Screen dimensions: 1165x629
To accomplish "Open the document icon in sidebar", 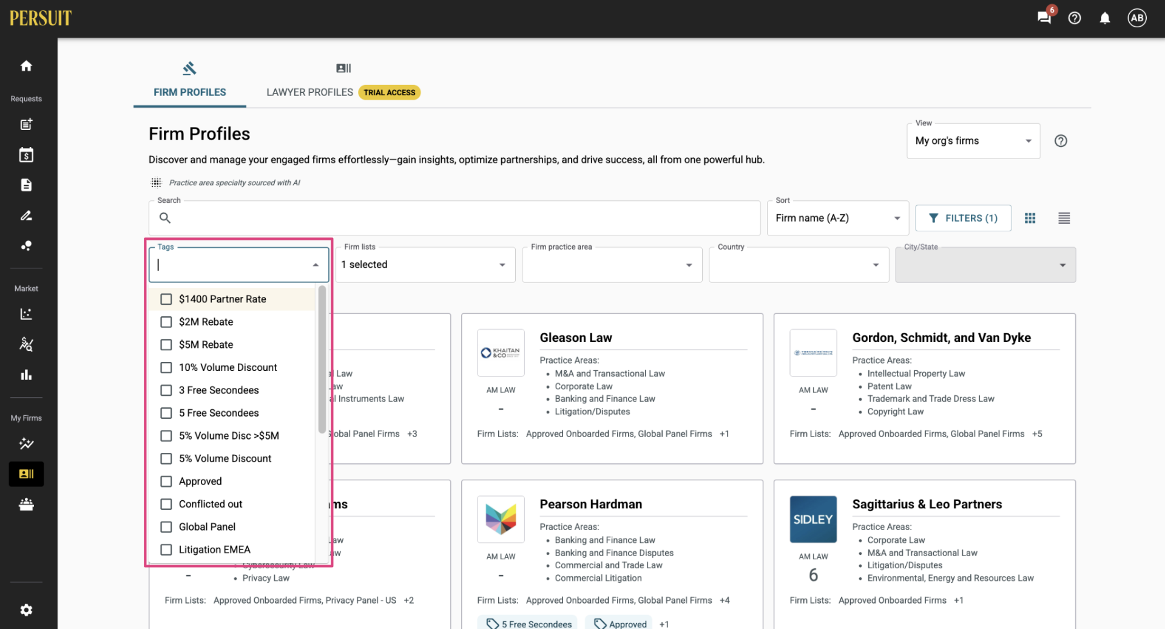I will pyautogui.click(x=26, y=185).
